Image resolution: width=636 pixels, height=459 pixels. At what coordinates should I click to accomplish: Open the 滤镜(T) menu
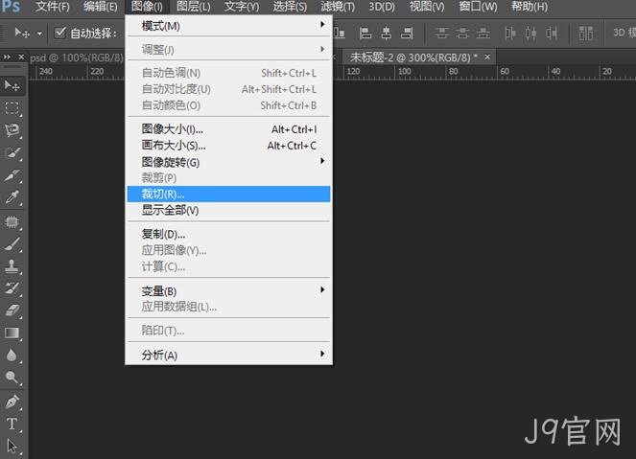[338, 7]
